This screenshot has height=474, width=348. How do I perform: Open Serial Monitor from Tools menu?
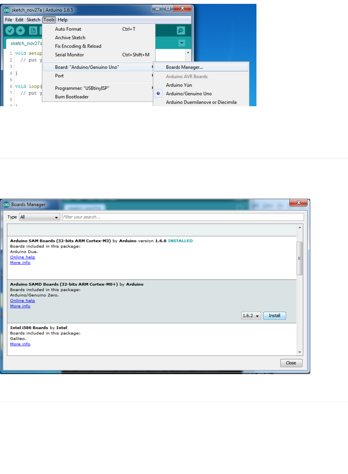(x=99, y=55)
